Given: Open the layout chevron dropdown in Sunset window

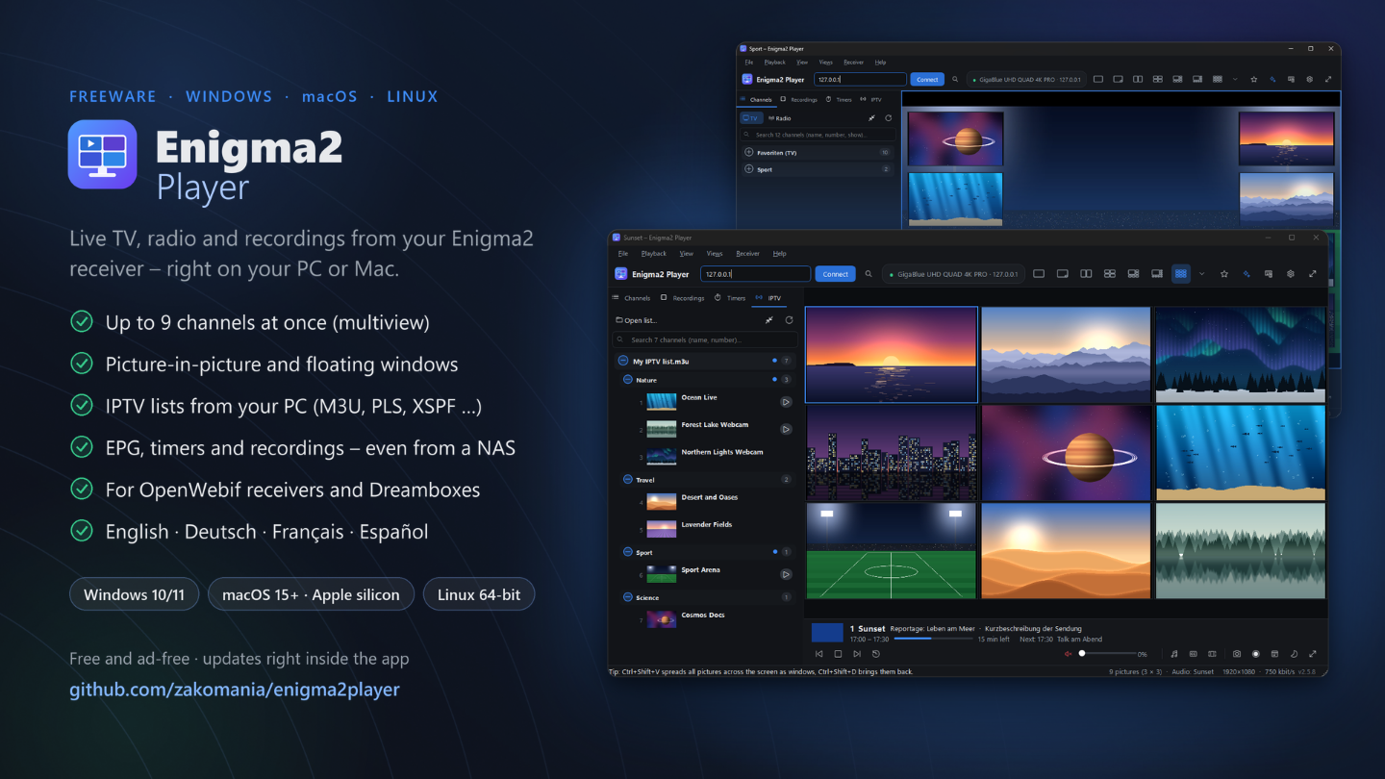Looking at the screenshot, I should tap(1201, 274).
